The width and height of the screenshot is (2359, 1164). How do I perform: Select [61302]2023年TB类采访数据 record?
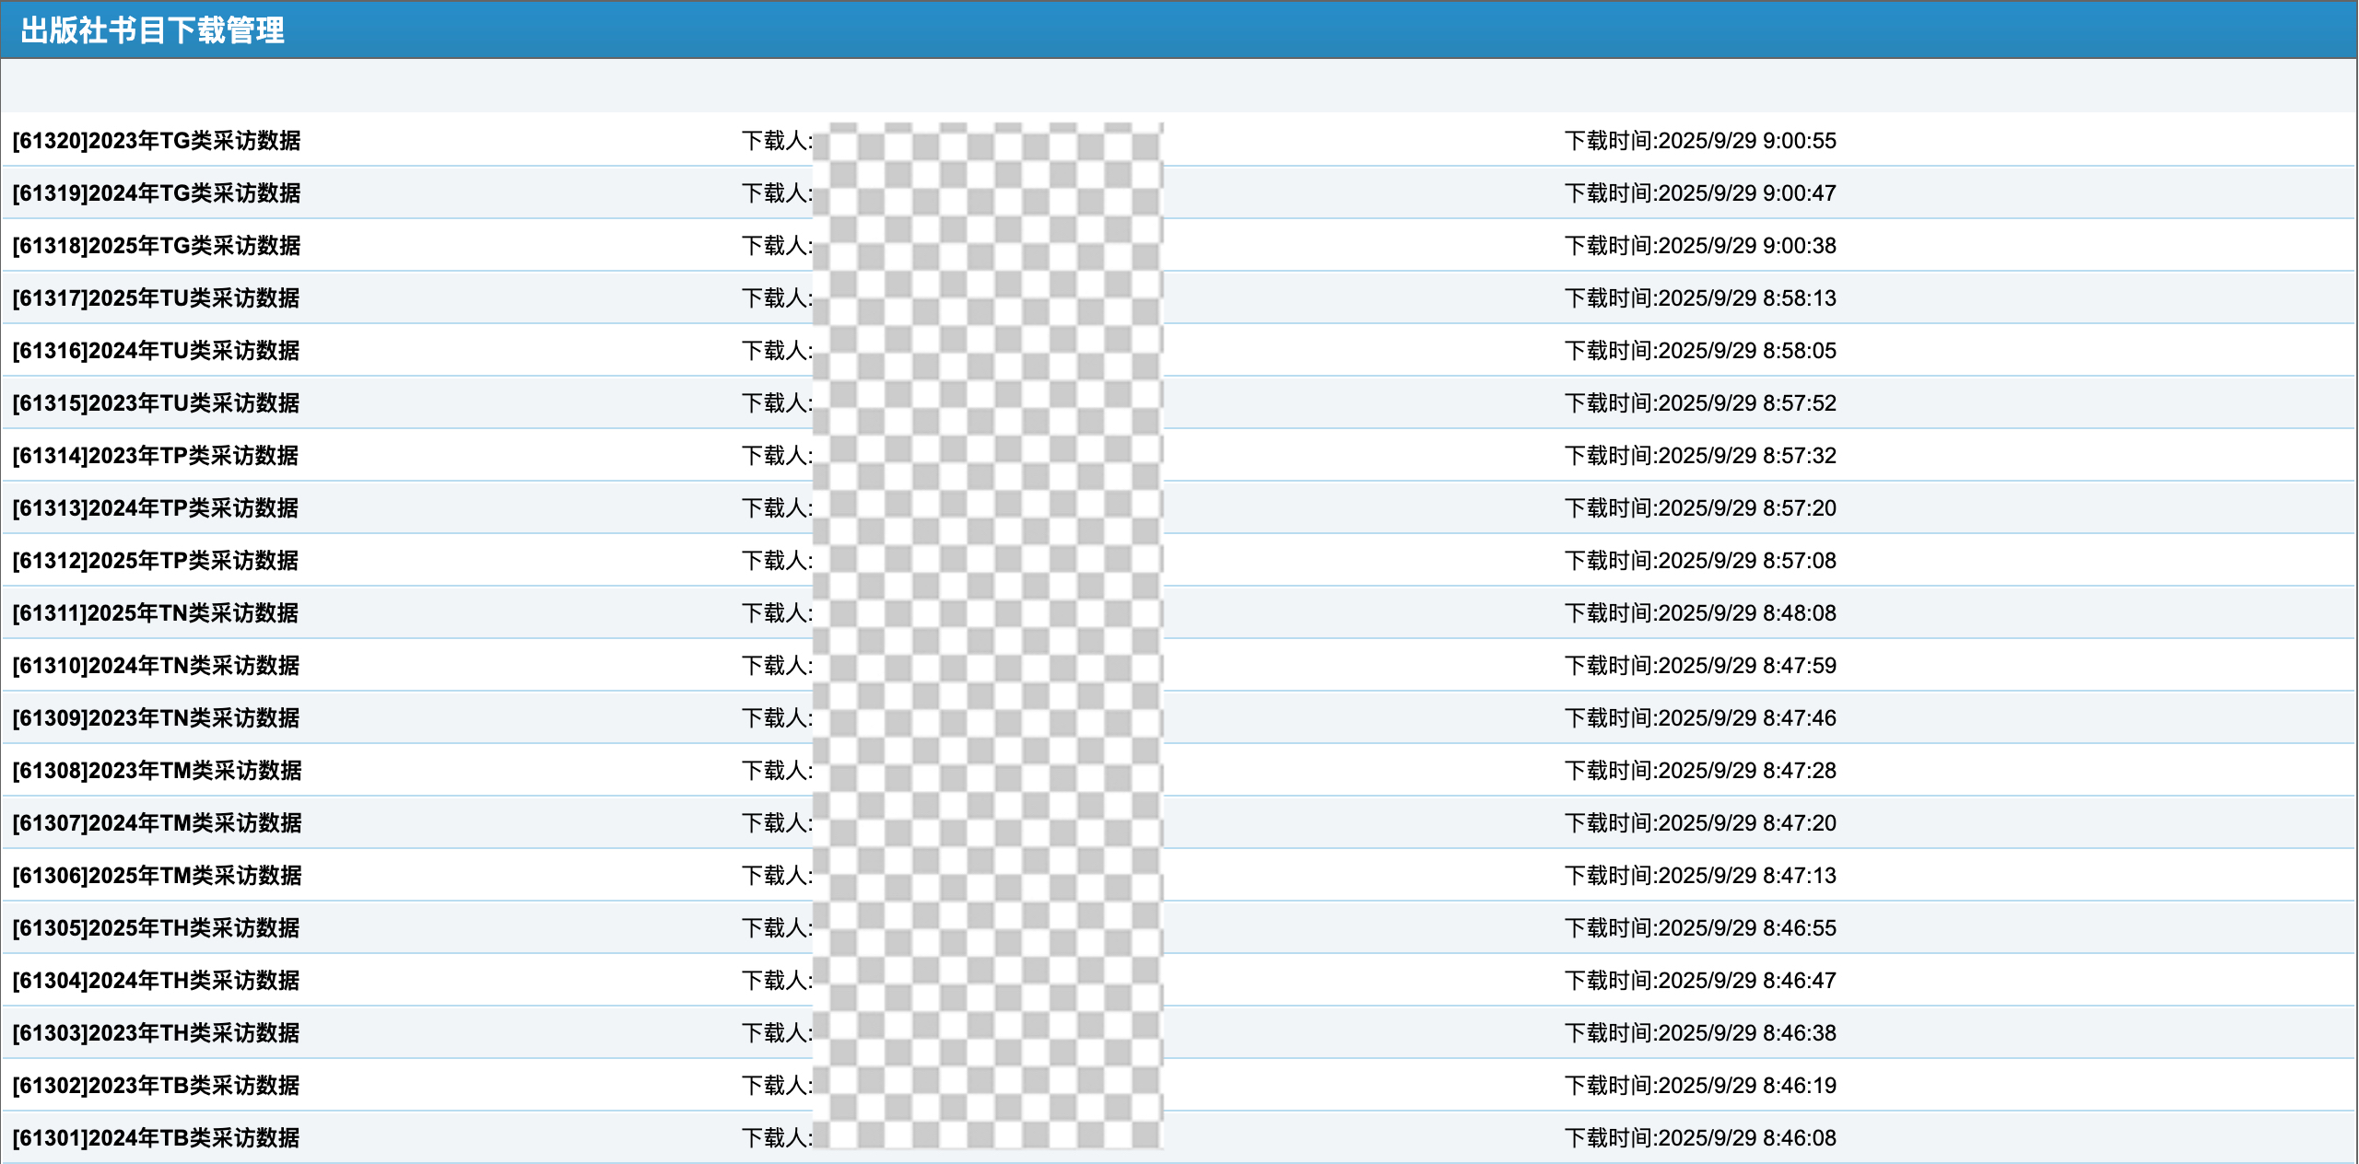[157, 1086]
